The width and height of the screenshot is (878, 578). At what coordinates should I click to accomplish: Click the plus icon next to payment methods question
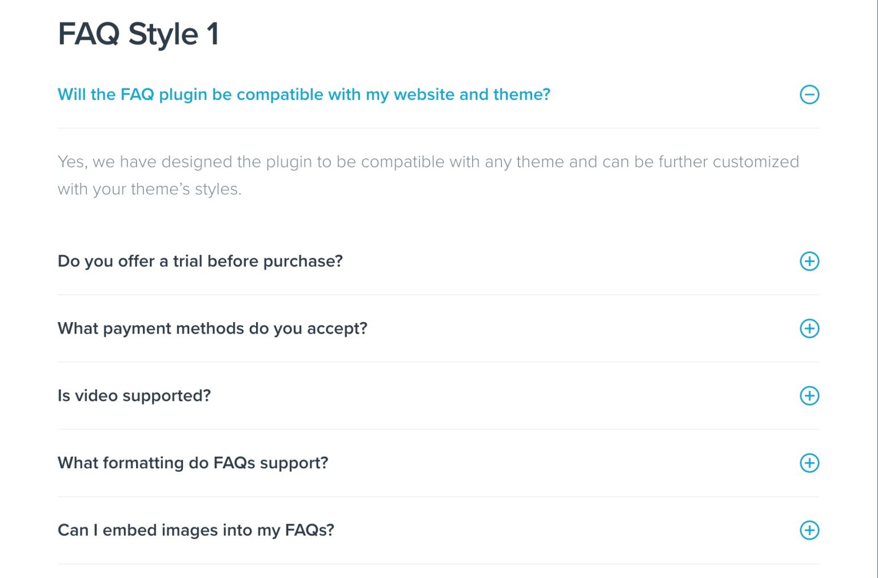point(809,328)
